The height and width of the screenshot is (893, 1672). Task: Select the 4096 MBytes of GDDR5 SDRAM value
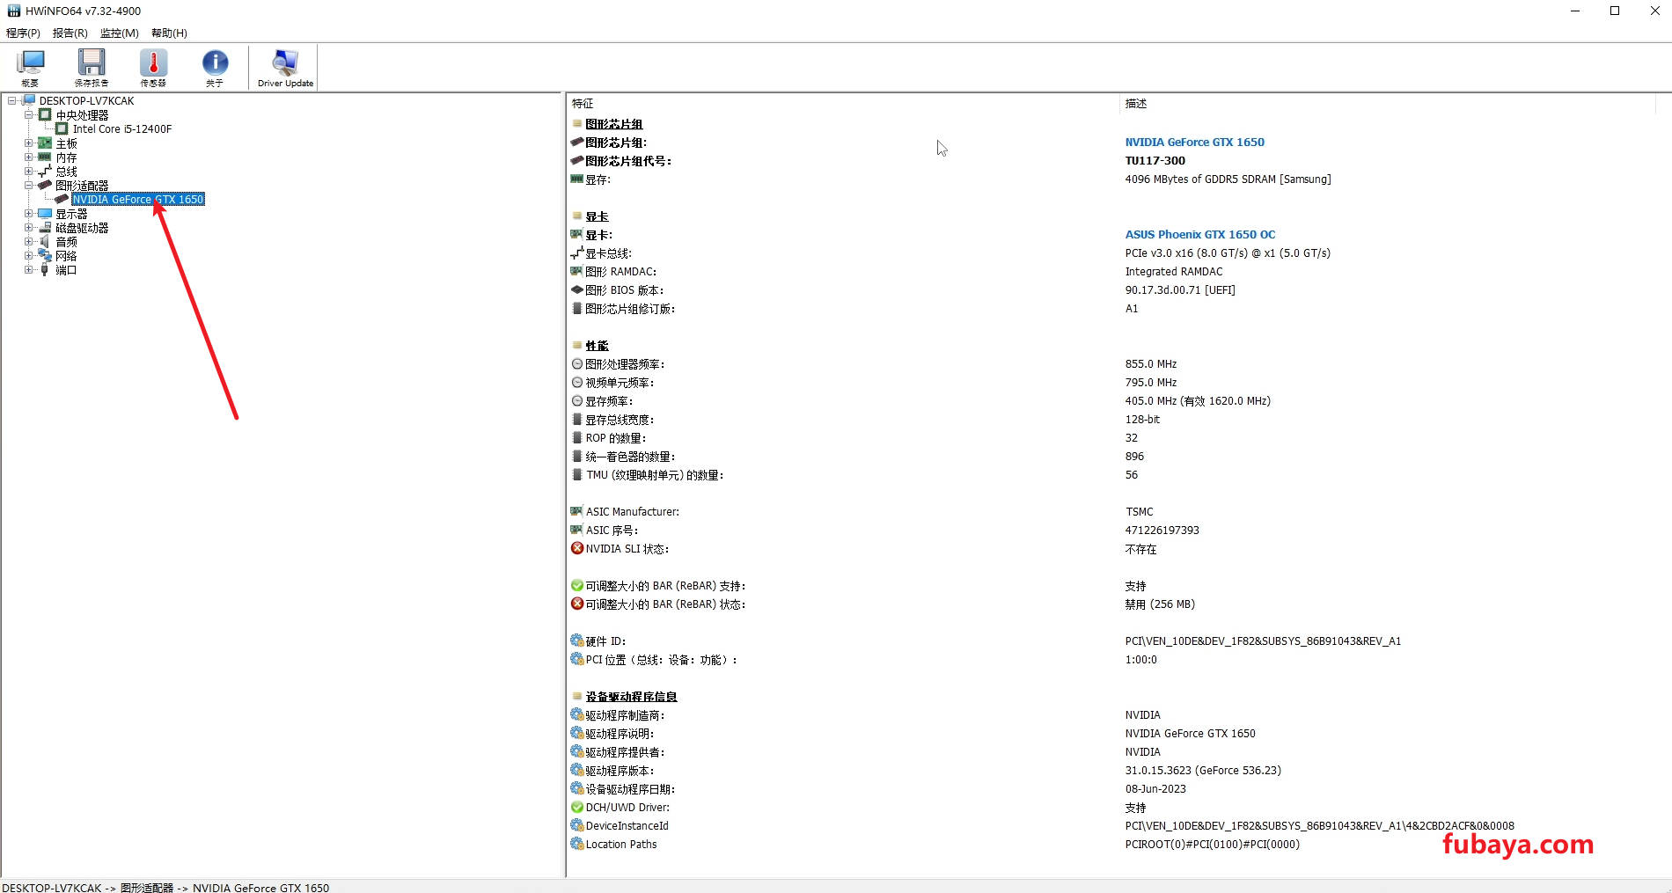pyautogui.click(x=1228, y=179)
